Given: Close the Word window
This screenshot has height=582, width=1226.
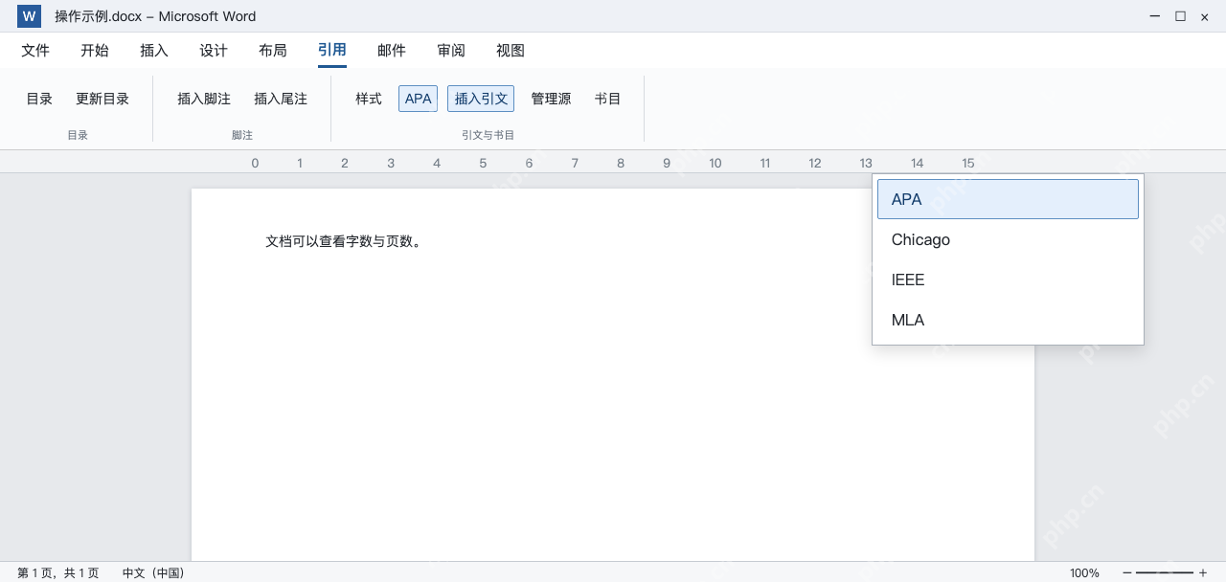Looking at the screenshot, I should [1204, 16].
